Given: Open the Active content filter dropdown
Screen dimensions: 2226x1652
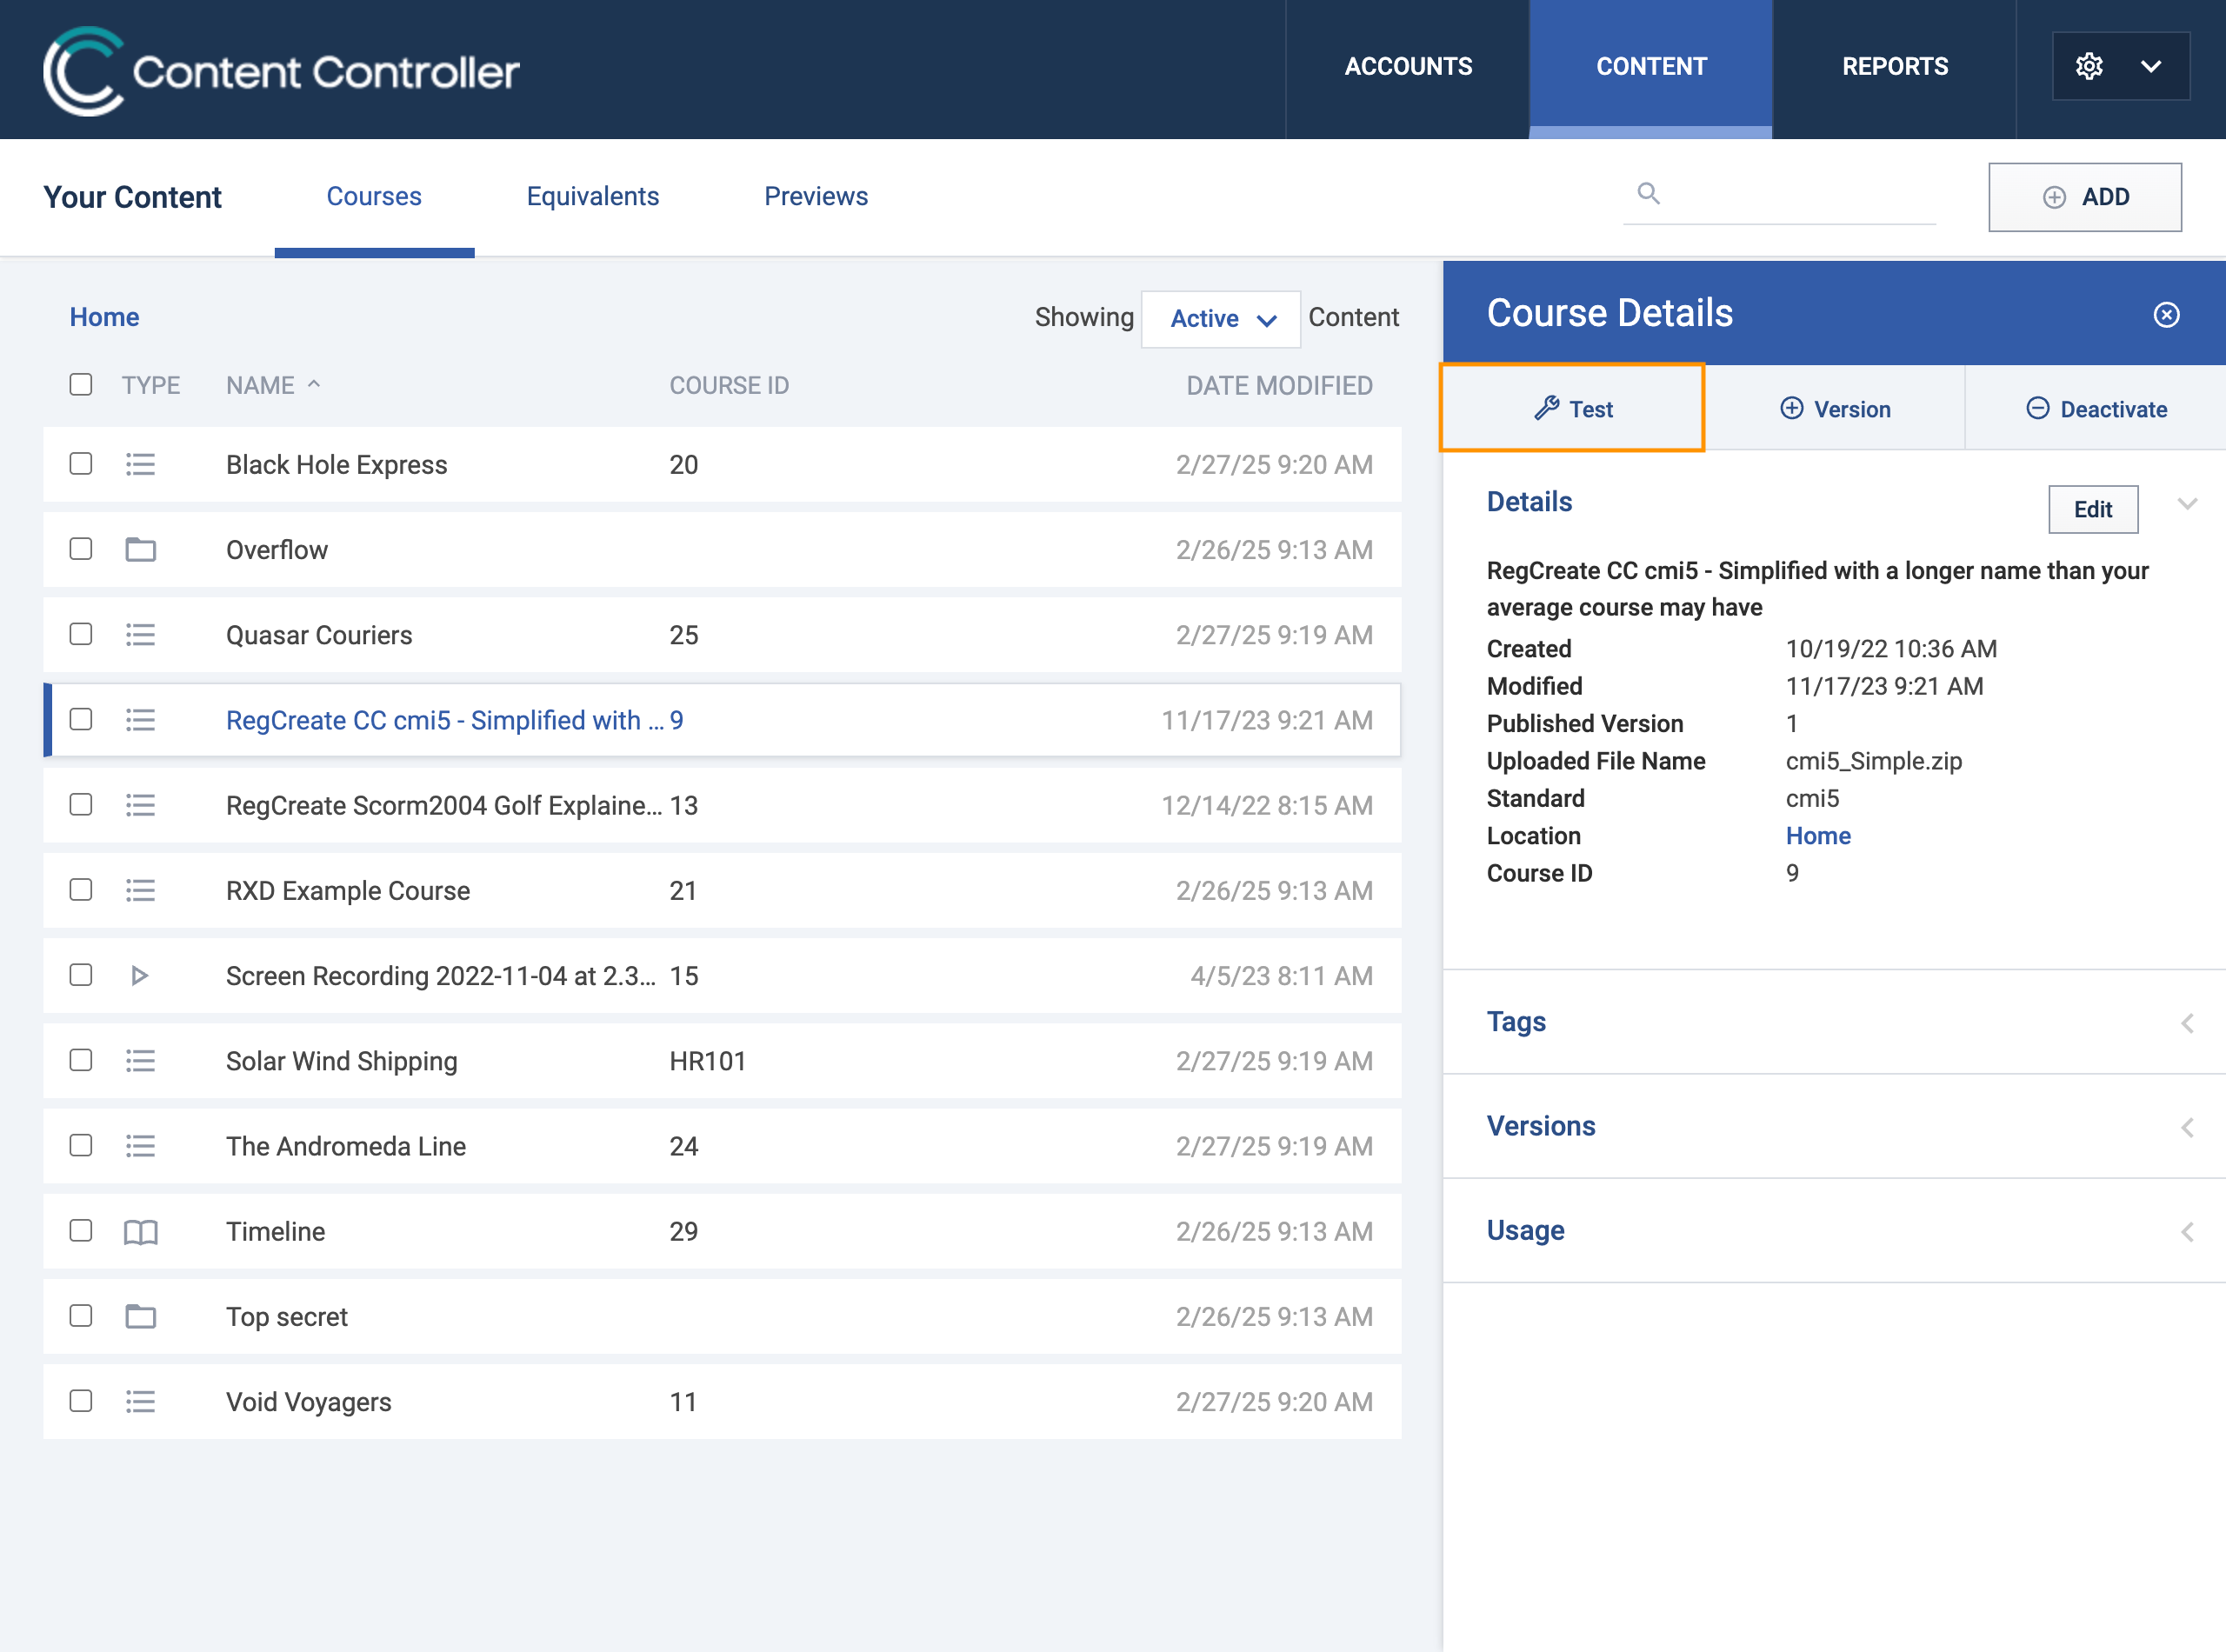Looking at the screenshot, I should tap(1221, 319).
